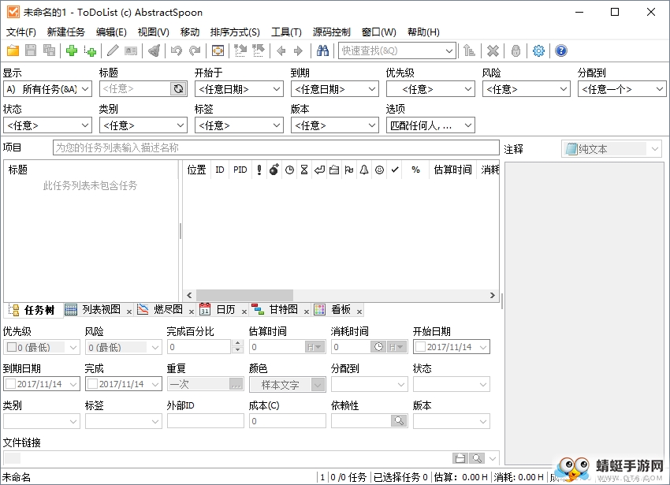Click the clock icon in 消耗时间 field

click(378, 347)
